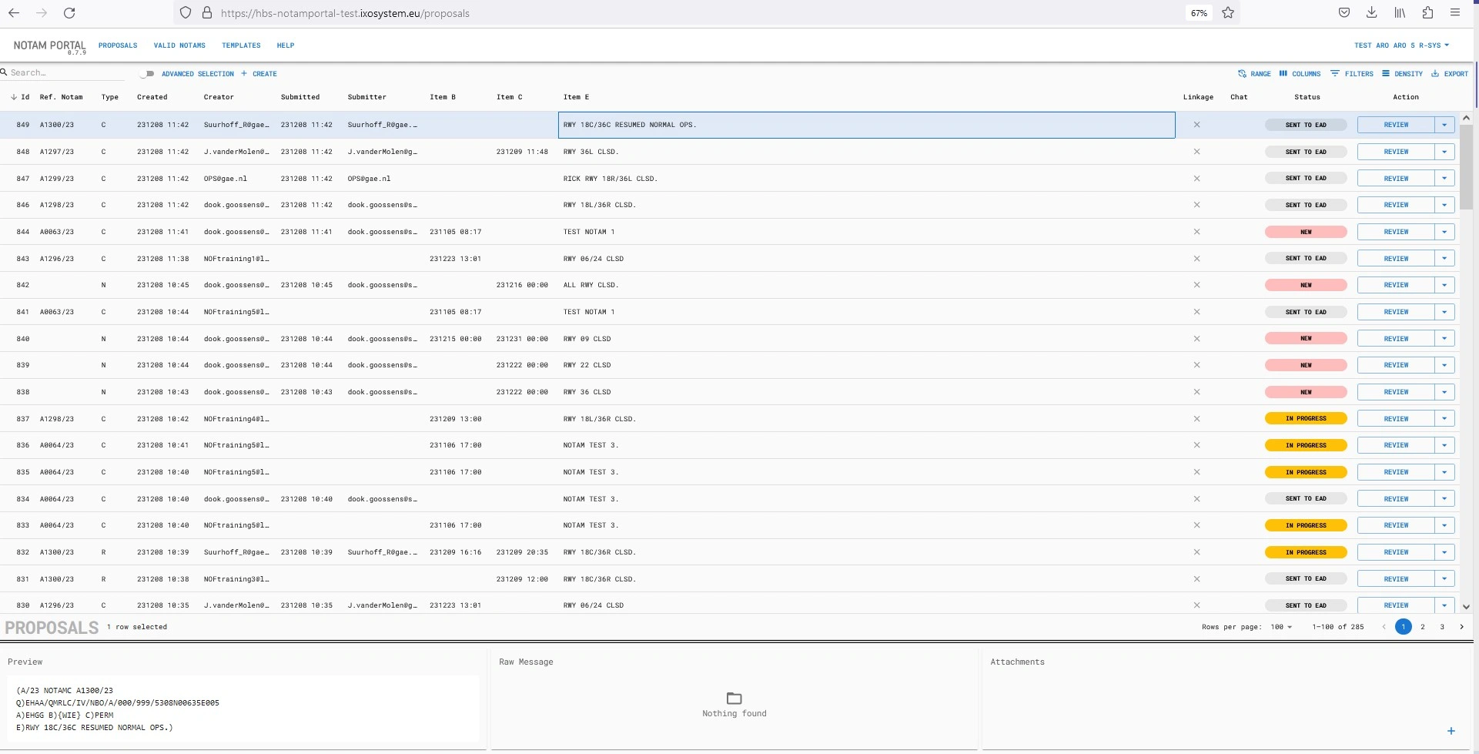The image size is (1479, 754).
Task: Bookmark this page with the star icon
Action: [x=1228, y=13]
